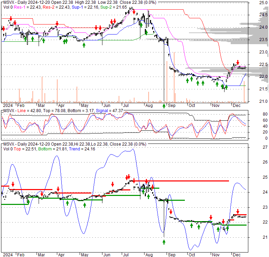Click the Sup-1 = 22.16 legend label

click(x=85, y=7)
